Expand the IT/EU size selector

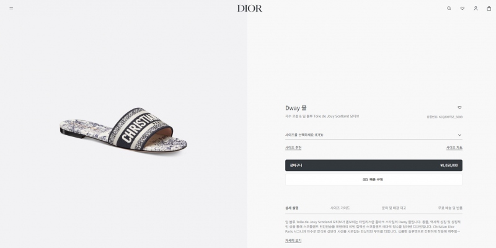click(x=374, y=135)
